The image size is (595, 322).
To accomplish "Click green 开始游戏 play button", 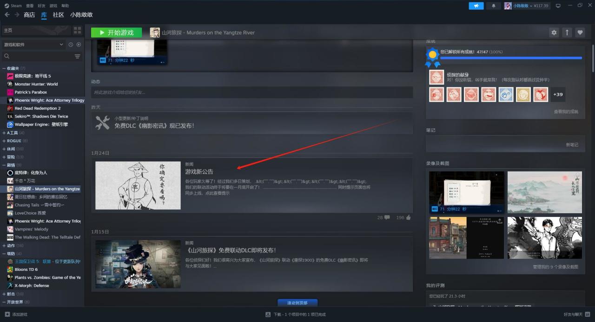I will coord(116,33).
